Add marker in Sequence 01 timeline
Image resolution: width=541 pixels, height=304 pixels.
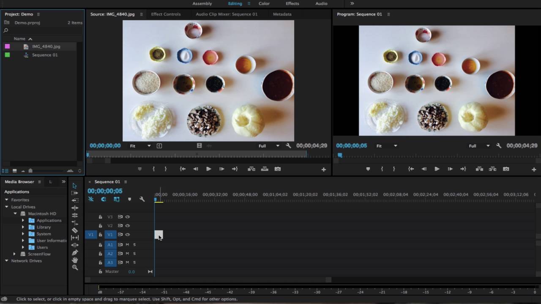(x=129, y=199)
